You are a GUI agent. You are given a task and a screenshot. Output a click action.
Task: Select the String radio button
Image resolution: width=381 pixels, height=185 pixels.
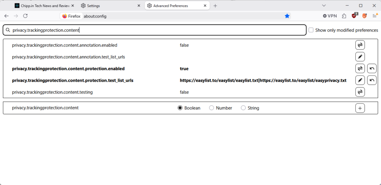pyautogui.click(x=243, y=108)
